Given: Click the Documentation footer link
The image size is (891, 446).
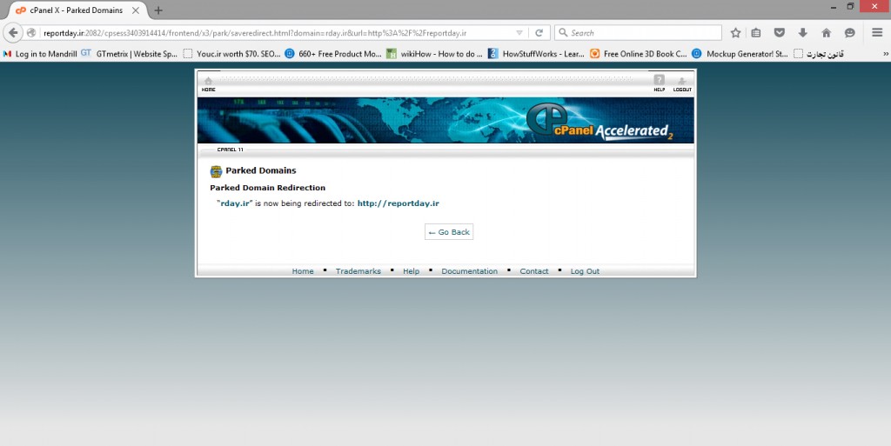Looking at the screenshot, I should (469, 271).
